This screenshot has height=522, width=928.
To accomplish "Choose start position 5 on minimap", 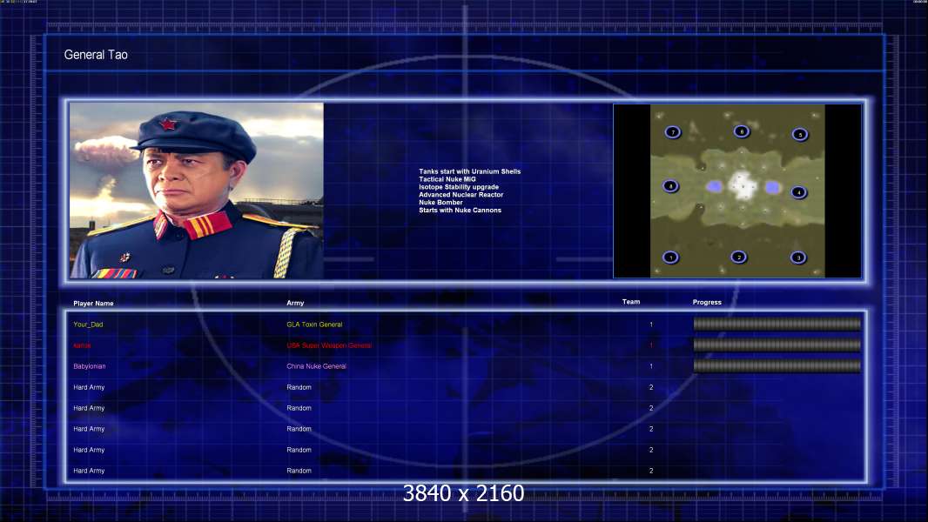I will 799,135.
